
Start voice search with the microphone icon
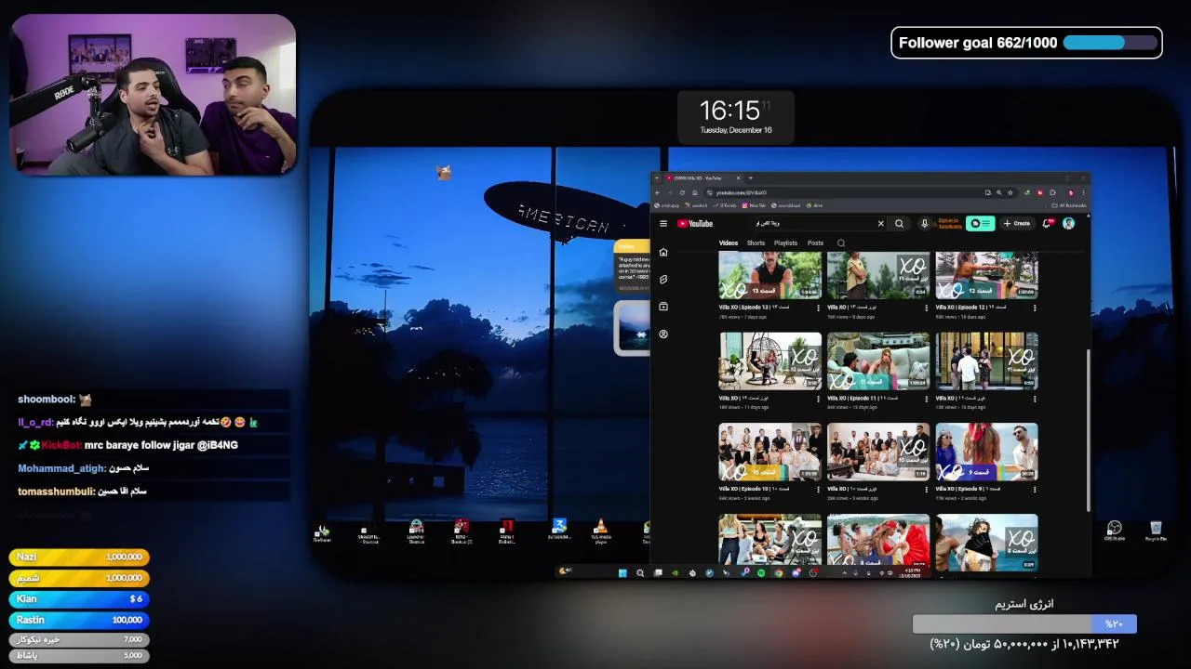(x=925, y=223)
